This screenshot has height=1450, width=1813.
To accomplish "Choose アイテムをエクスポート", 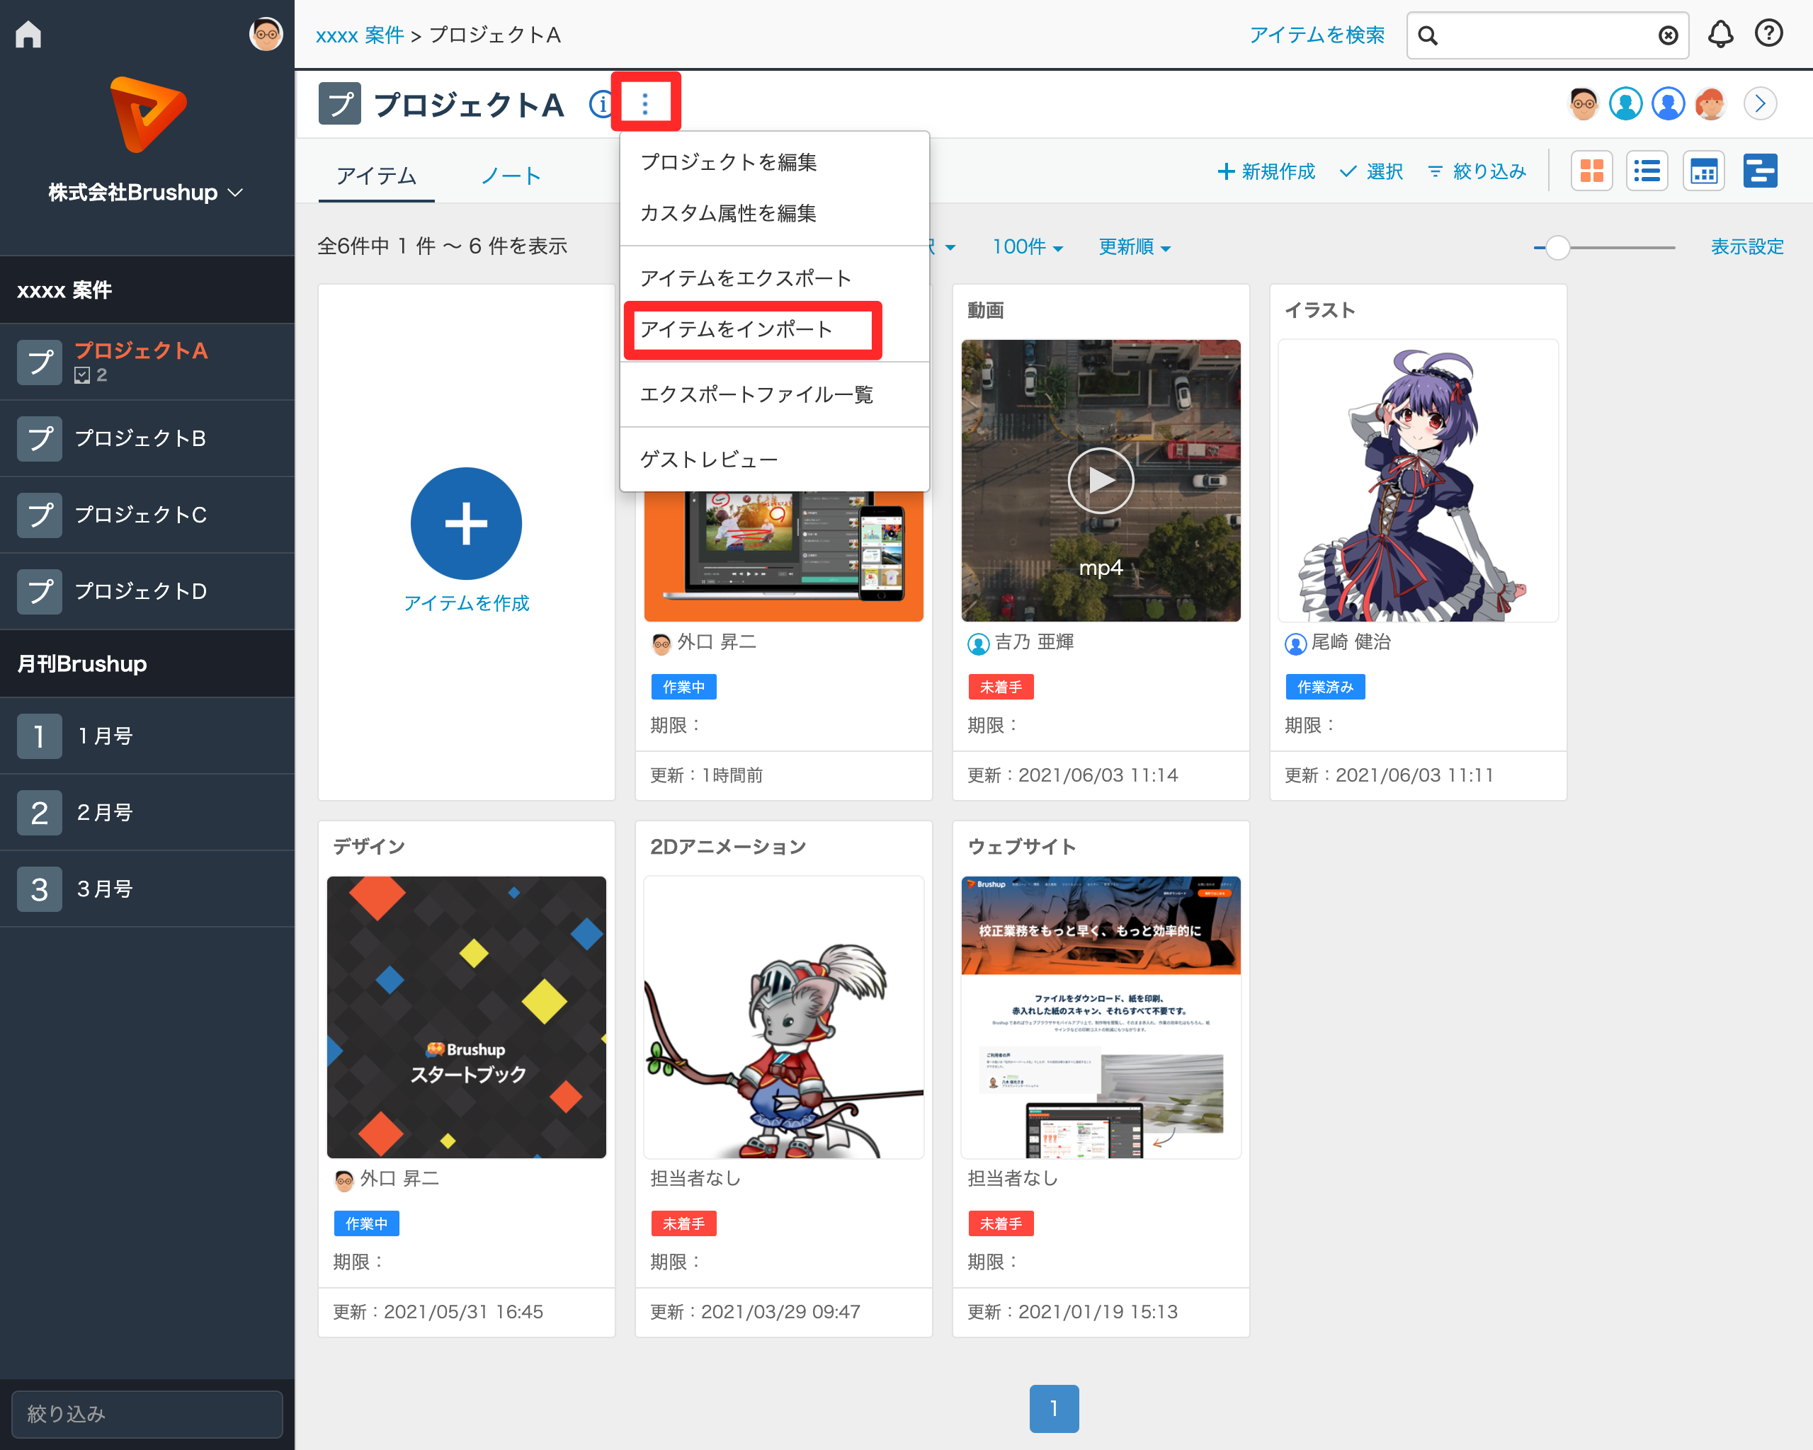I will (775, 278).
